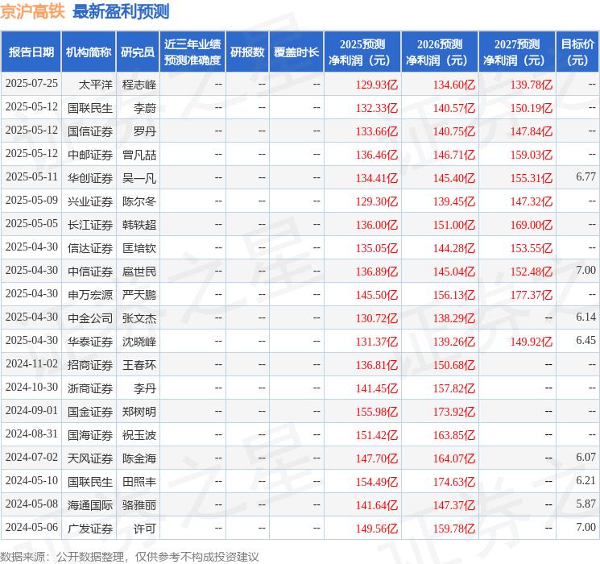Click the value 159.03亿
The height and width of the screenshot is (564, 600).
point(531,155)
